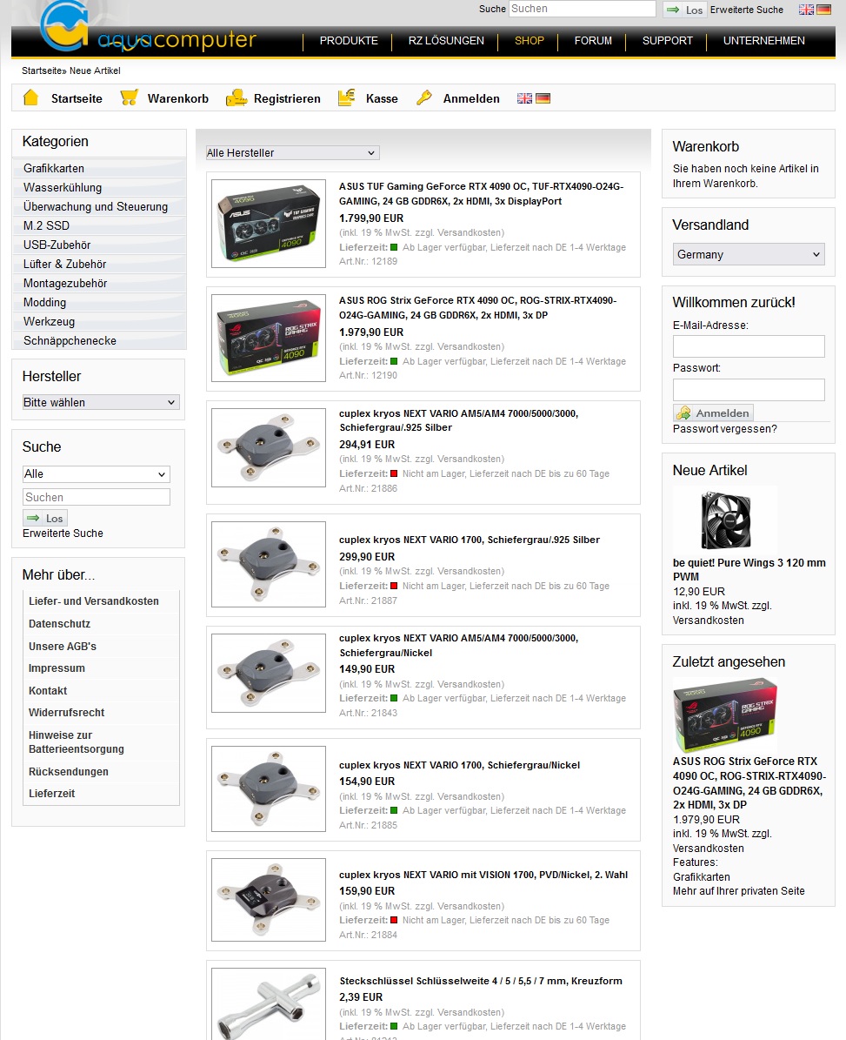This screenshot has width=846, height=1040.
Task: Open the SUPPORT menu item
Action: pos(667,40)
